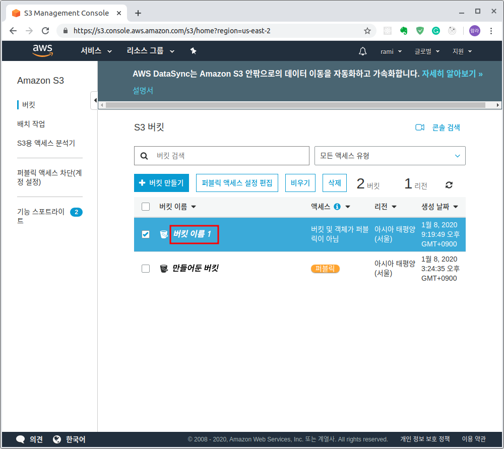Click the banner scrollbar left arrow
504x449 pixels.
point(102,105)
